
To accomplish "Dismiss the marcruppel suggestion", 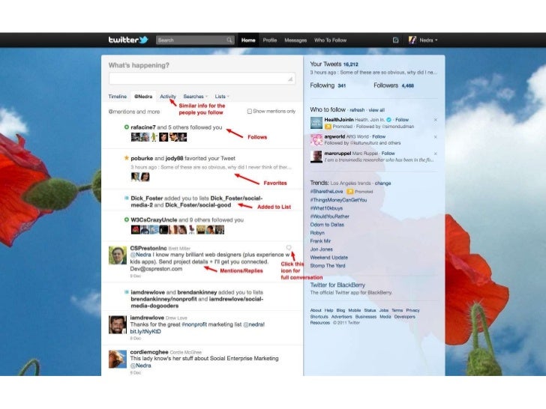I will point(435,154).
